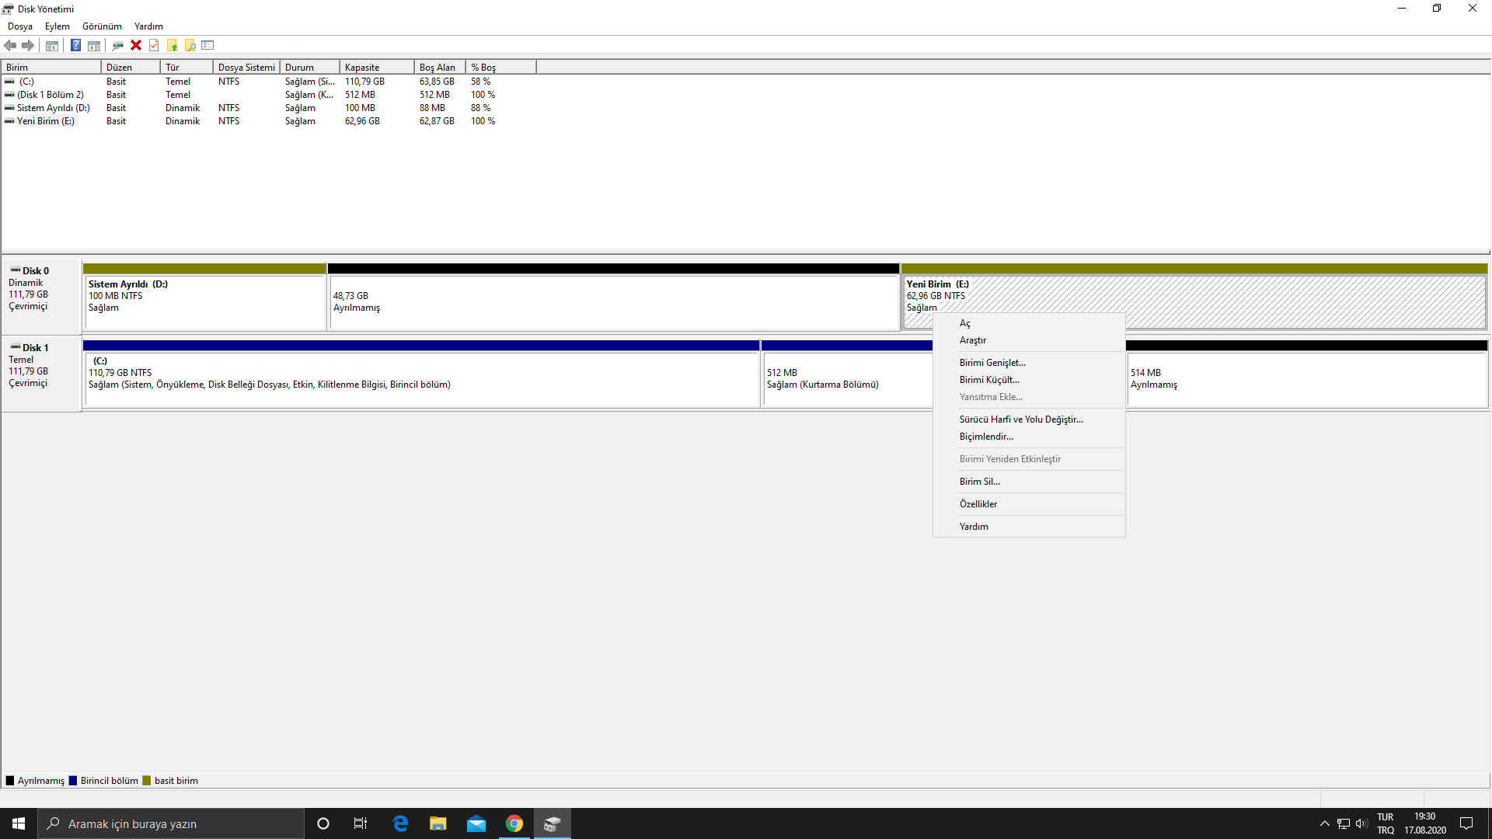Select Biçimlendir in the context menu

point(986,437)
